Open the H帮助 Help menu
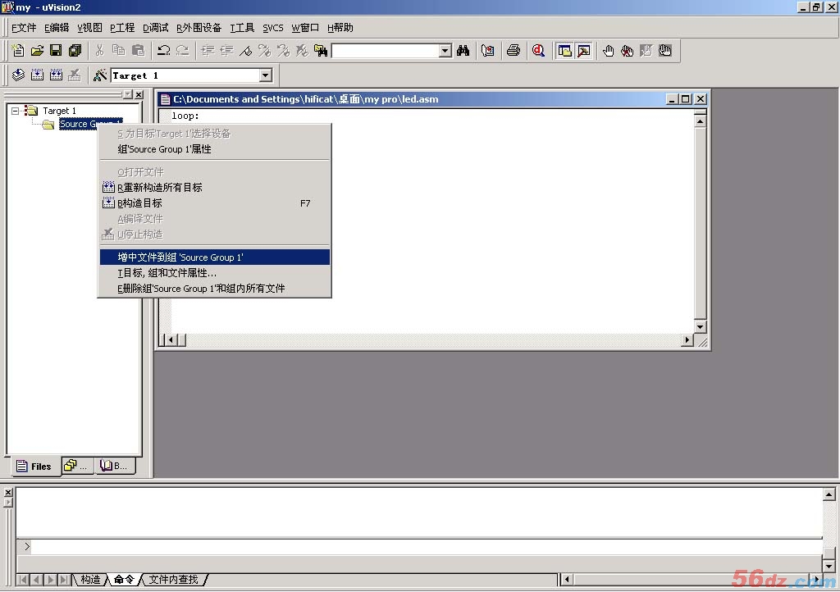840x592 pixels. 340,28
